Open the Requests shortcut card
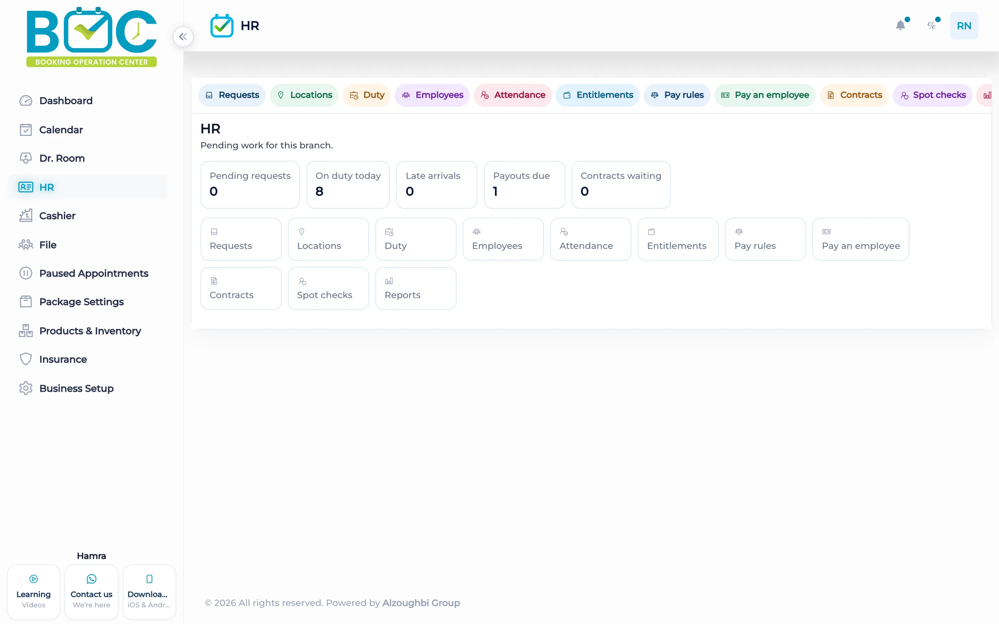 point(241,239)
